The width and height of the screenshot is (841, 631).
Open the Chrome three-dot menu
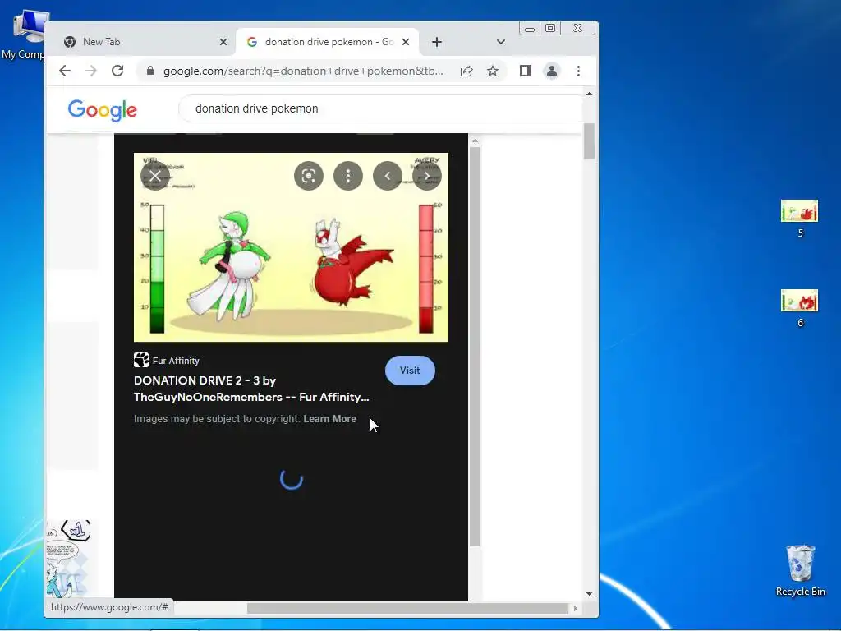(x=578, y=71)
